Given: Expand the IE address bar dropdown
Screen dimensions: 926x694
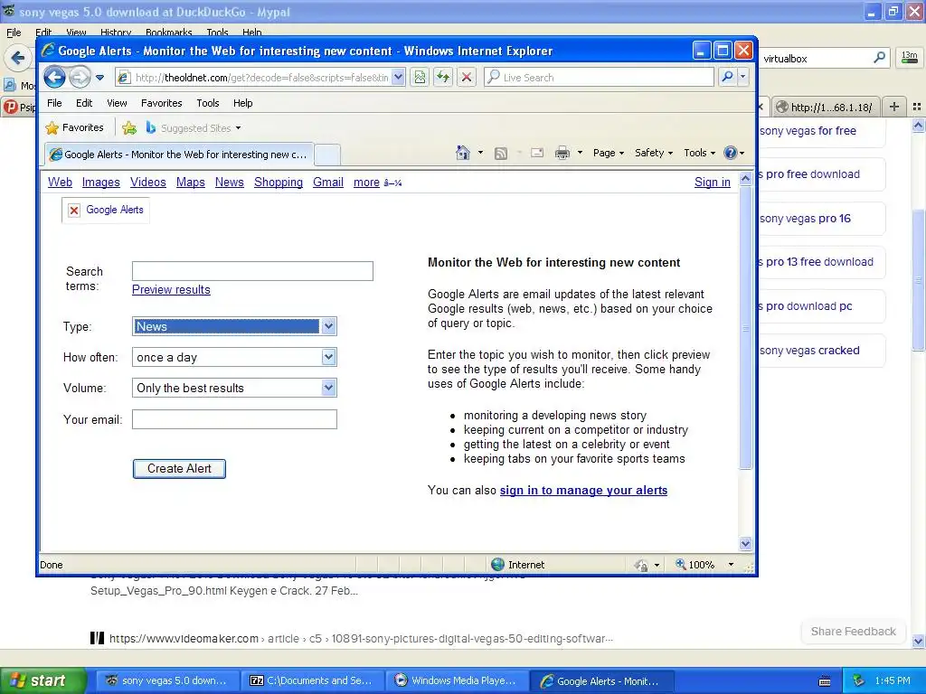Looking at the screenshot, I should (x=399, y=78).
